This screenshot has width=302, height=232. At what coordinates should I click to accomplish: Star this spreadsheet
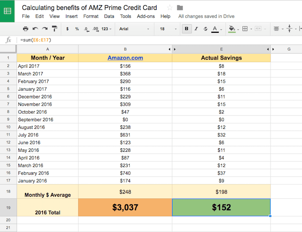[x=170, y=8]
